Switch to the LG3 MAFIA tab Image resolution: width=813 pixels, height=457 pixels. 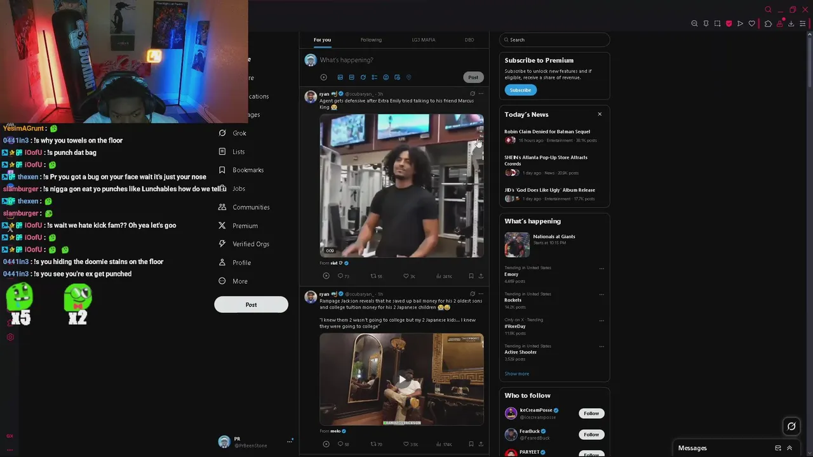tap(423, 40)
